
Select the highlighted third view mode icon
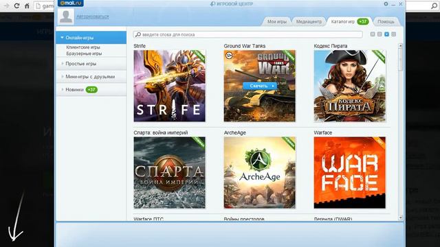pos(386,34)
